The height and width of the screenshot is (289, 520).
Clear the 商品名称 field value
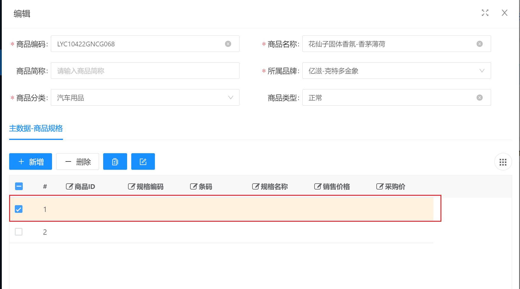click(479, 44)
